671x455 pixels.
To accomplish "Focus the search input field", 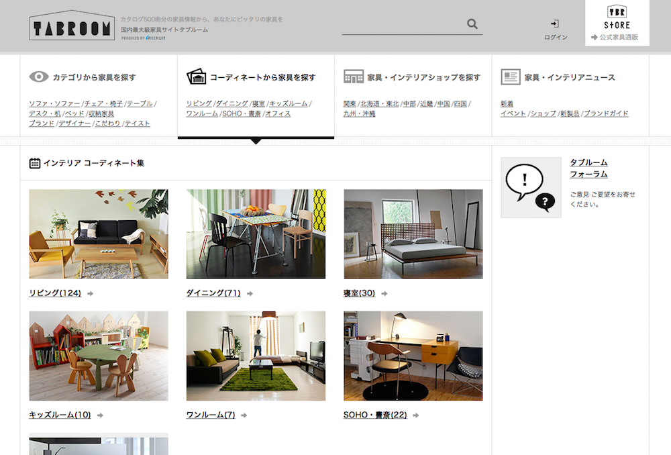I will point(403,24).
